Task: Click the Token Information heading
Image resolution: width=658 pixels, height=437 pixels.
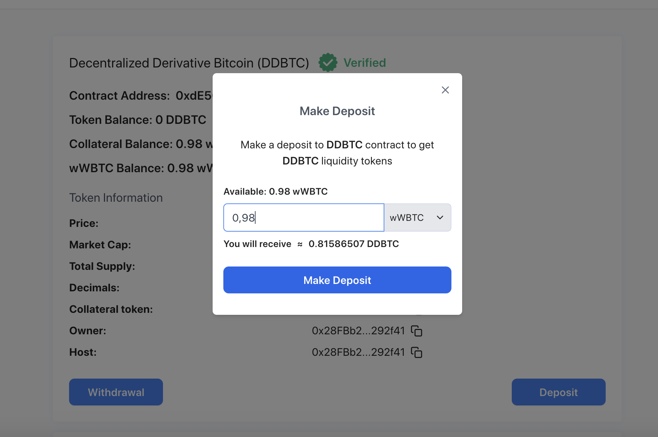Action: pos(116,198)
